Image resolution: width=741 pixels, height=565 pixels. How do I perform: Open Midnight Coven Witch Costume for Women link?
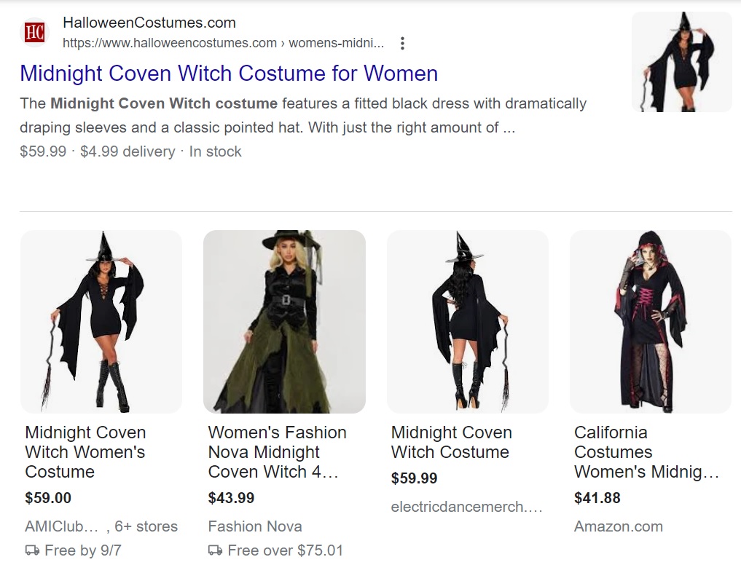[x=229, y=74]
